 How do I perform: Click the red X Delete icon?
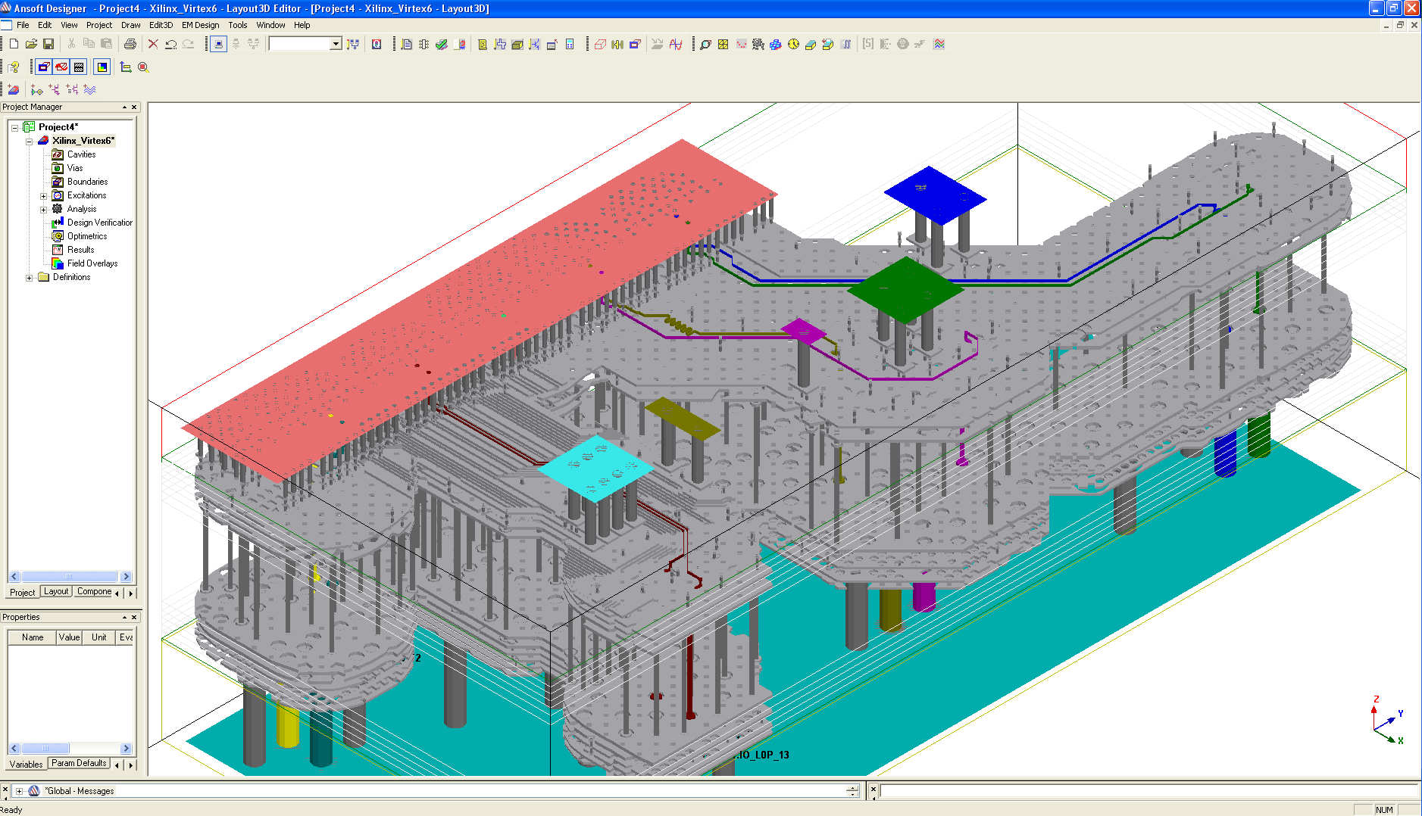153,44
